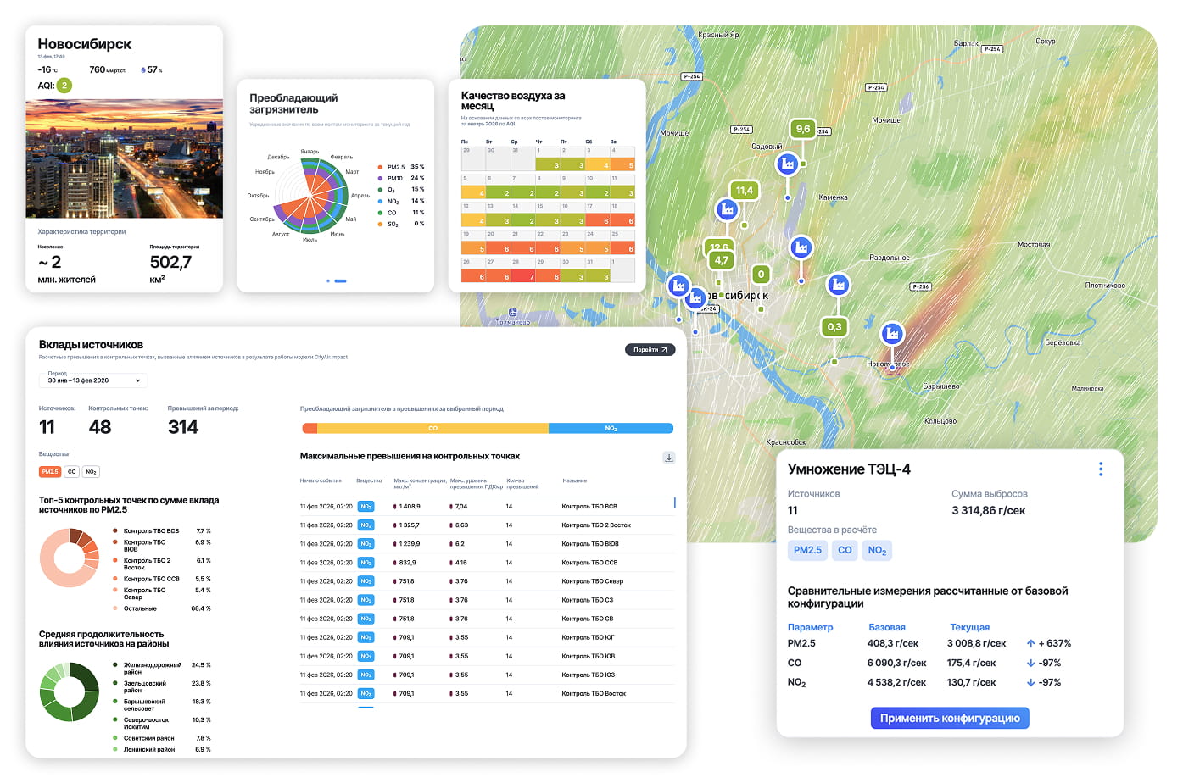Select the factory marker at Новолуговое
This screenshot has width=1183, height=783.
891,334
